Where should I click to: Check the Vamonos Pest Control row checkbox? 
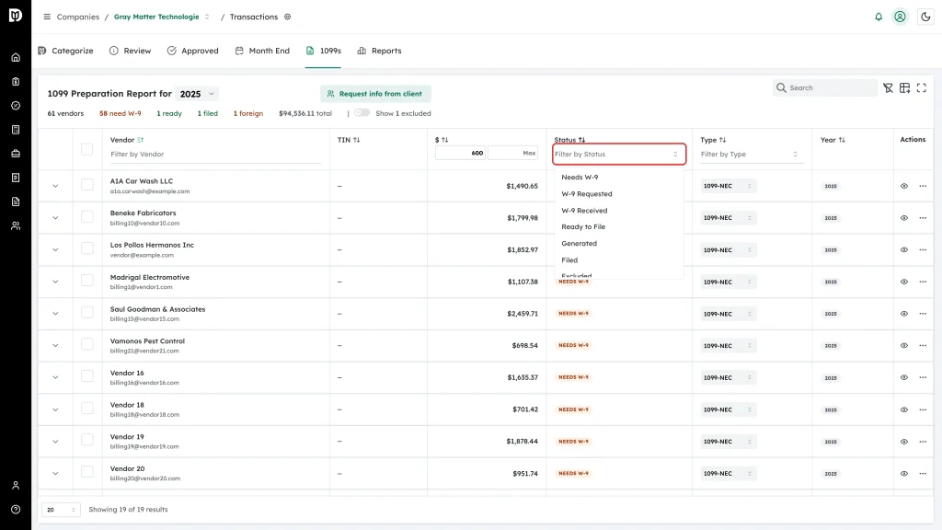pos(87,344)
